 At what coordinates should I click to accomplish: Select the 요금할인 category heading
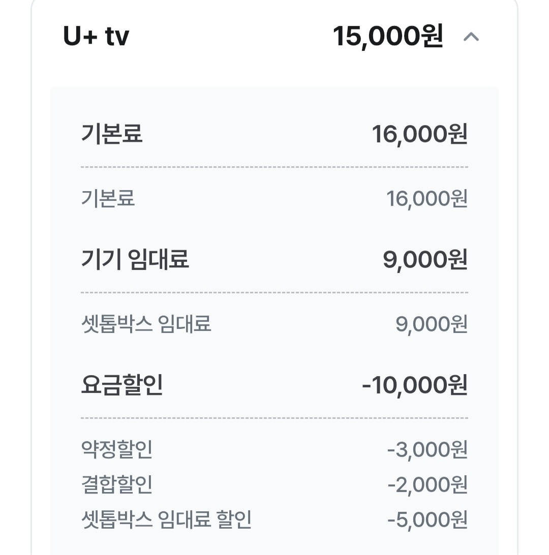click(x=122, y=385)
